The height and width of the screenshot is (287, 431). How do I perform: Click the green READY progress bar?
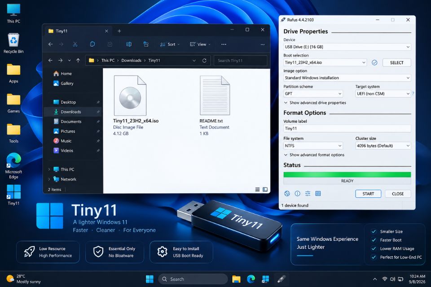[x=347, y=175]
